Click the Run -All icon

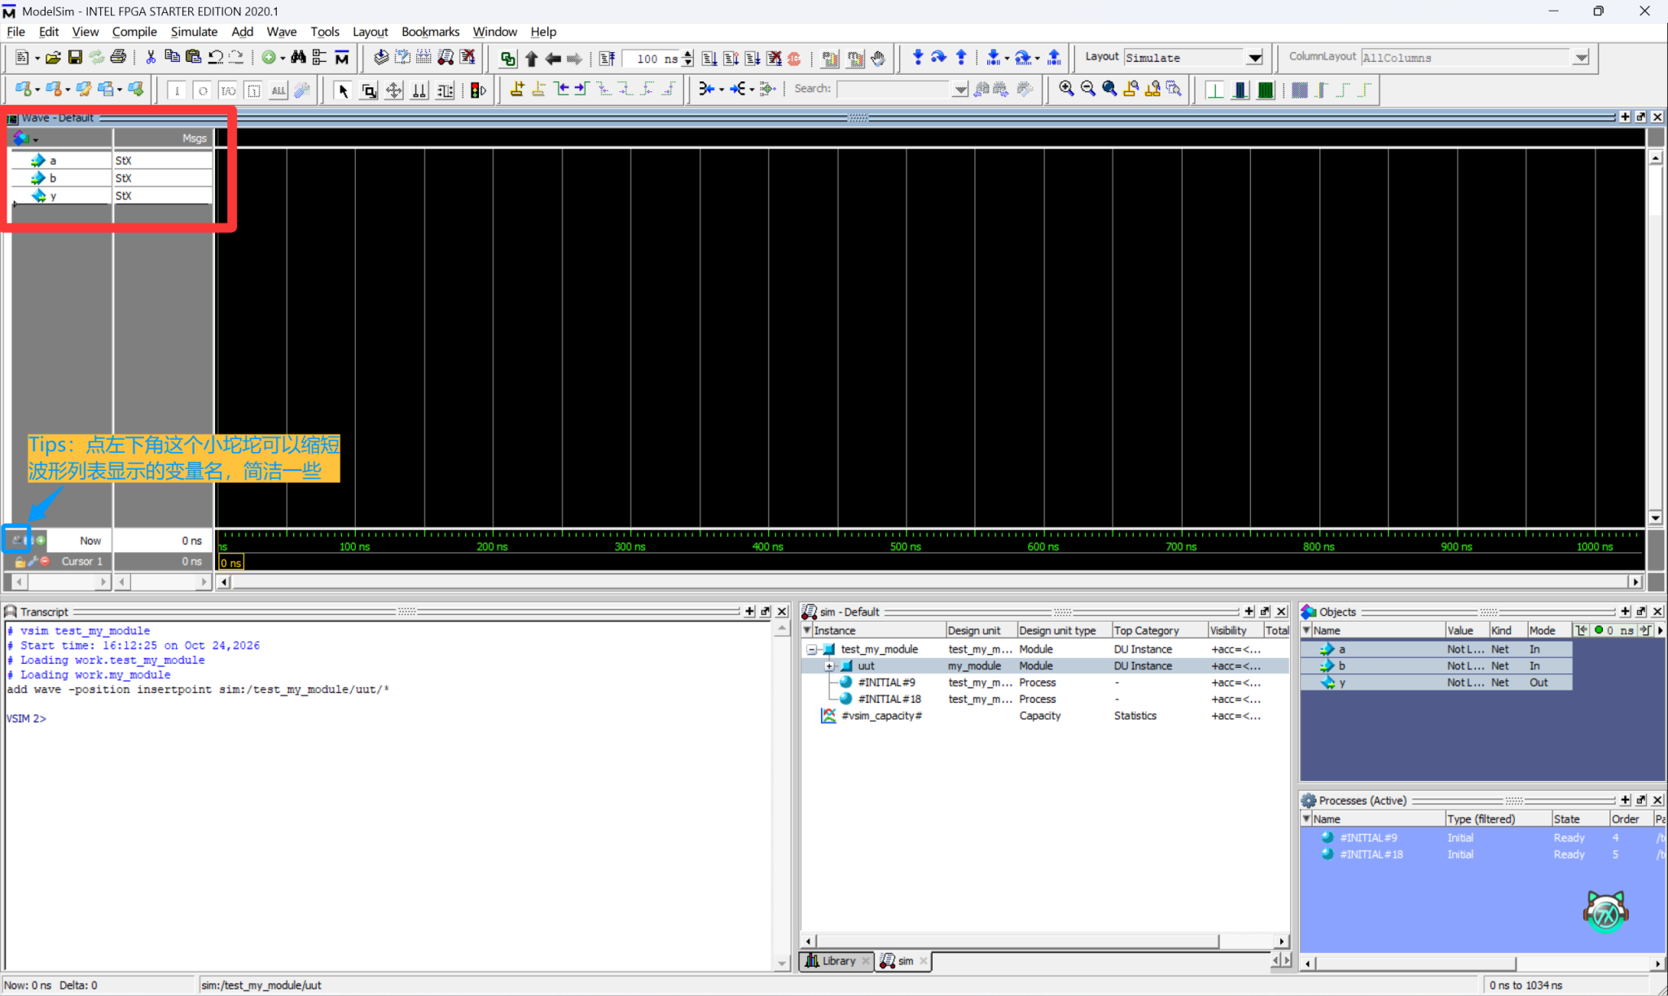click(x=753, y=58)
